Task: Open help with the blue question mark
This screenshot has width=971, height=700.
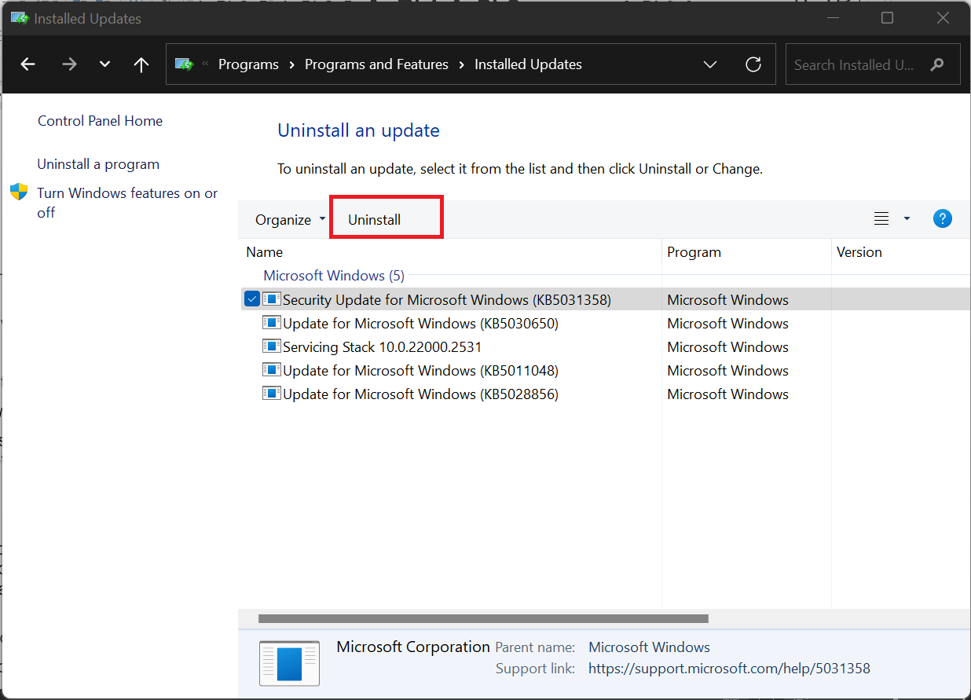Action: (x=943, y=219)
